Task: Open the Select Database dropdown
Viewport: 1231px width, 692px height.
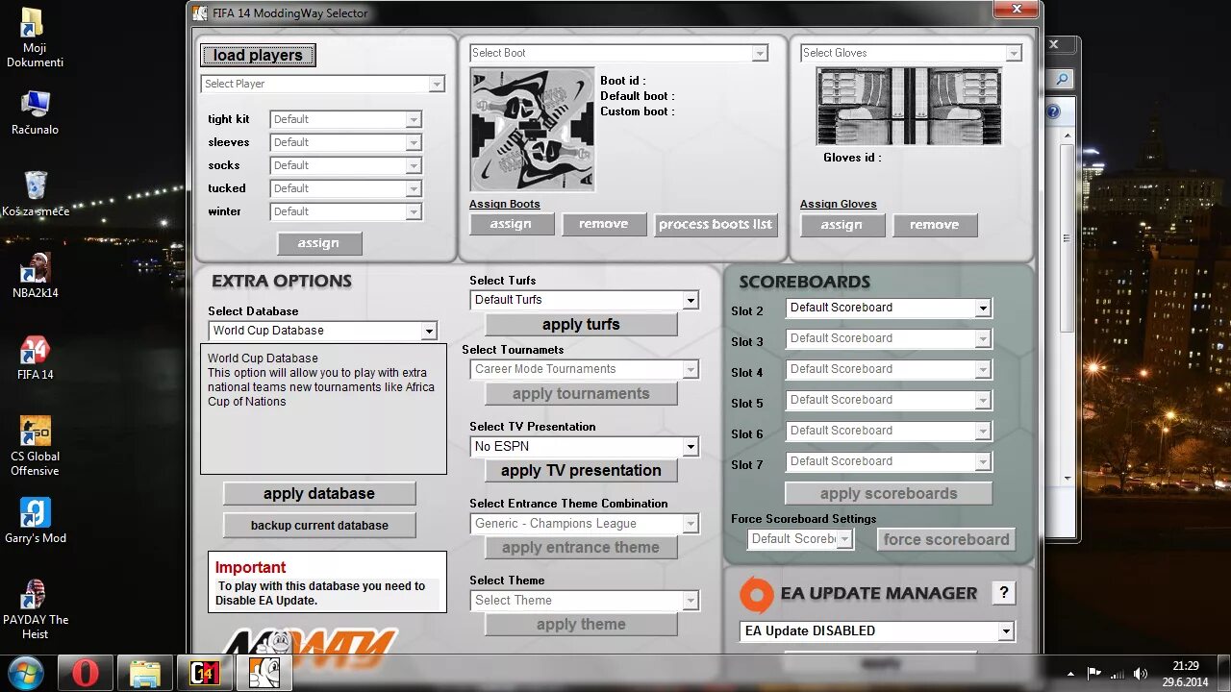Action: pos(323,331)
